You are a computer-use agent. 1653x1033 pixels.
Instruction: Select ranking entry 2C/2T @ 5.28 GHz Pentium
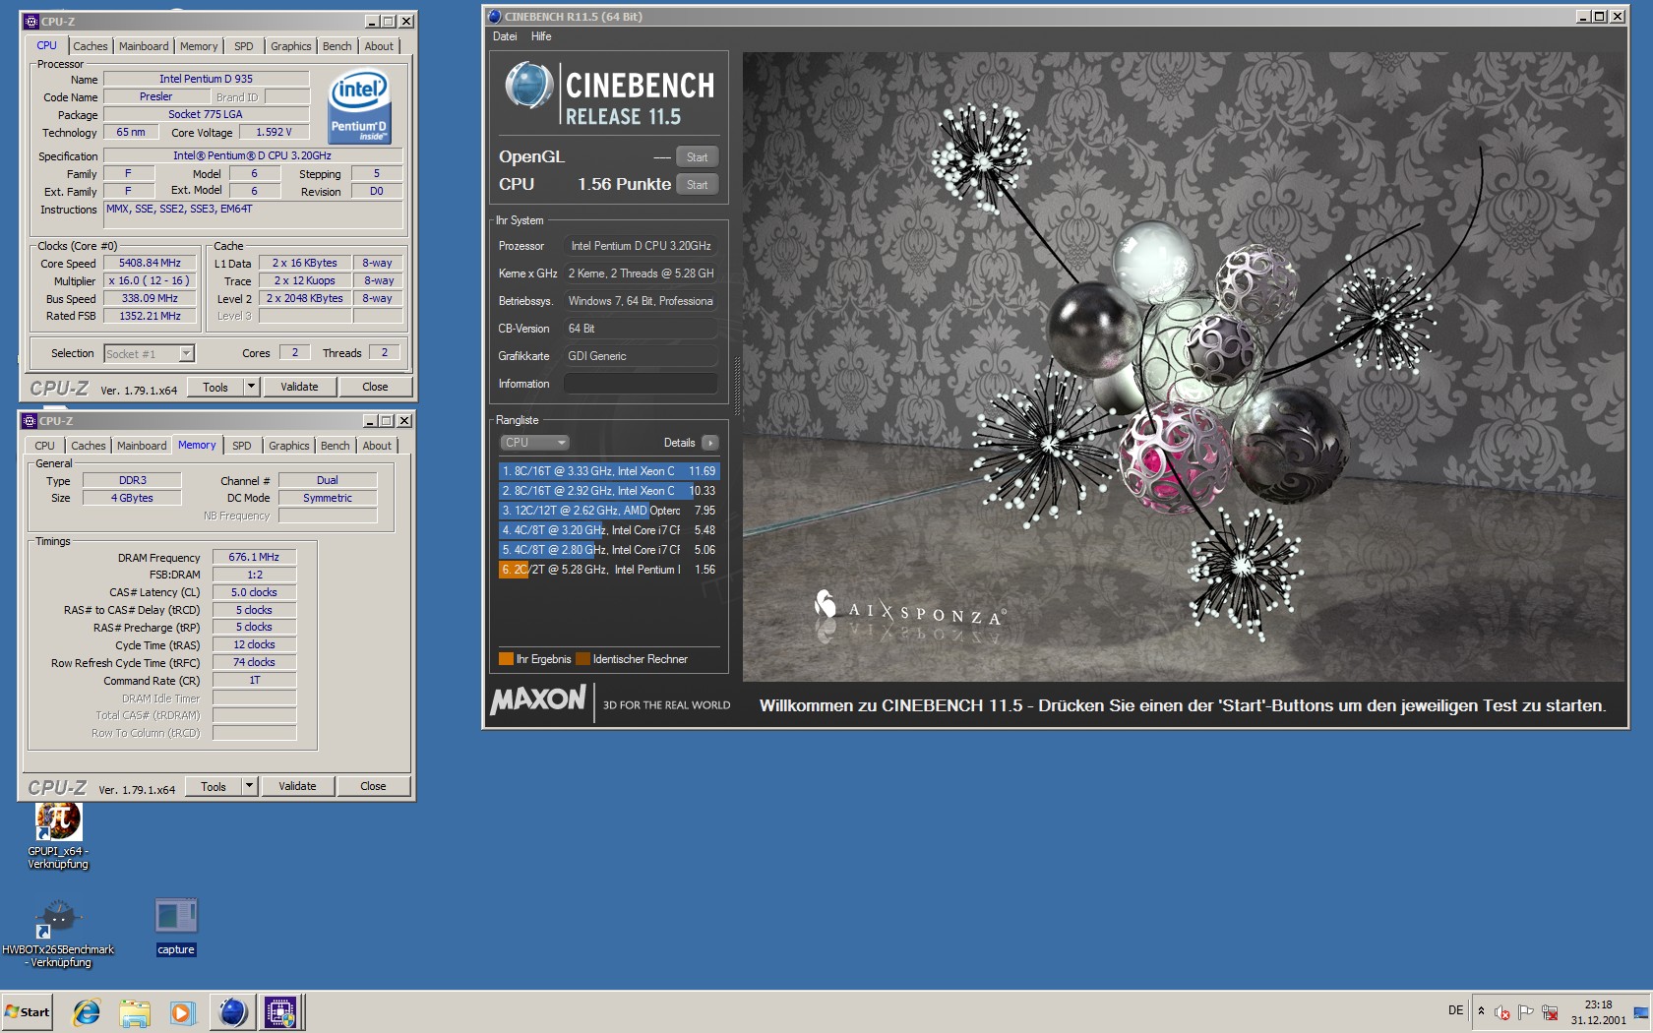pos(609,570)
